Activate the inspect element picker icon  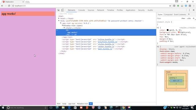(58, 10)
